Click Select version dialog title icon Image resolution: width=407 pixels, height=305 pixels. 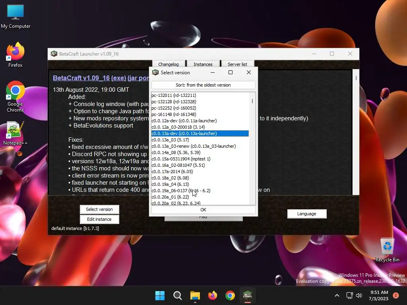pos(155,72)
